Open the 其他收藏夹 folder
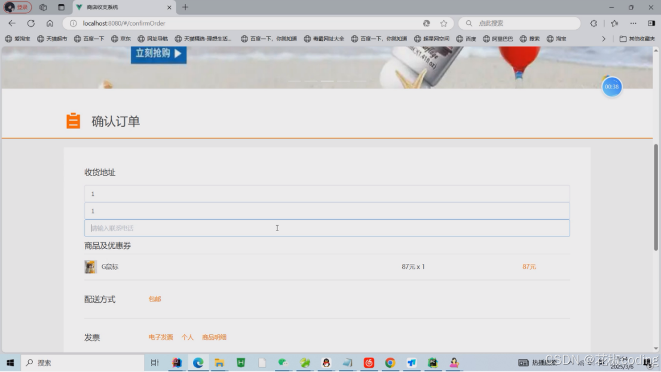 637,39
